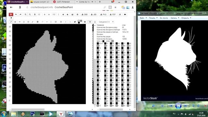Image resolution: width=208 pixels, height=117 pixels.
Task: Click the fill bucket icon in drawing toolbar
Action: tap(75, 22)
